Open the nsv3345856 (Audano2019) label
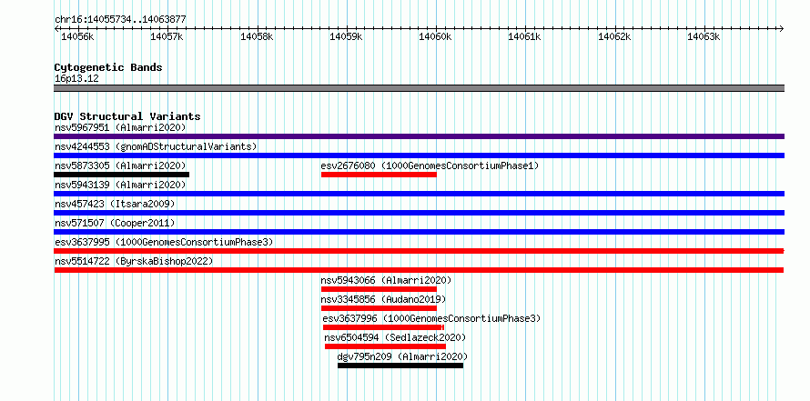The width and height of the screenshot is (810, 401). click(x=383, y=299)
